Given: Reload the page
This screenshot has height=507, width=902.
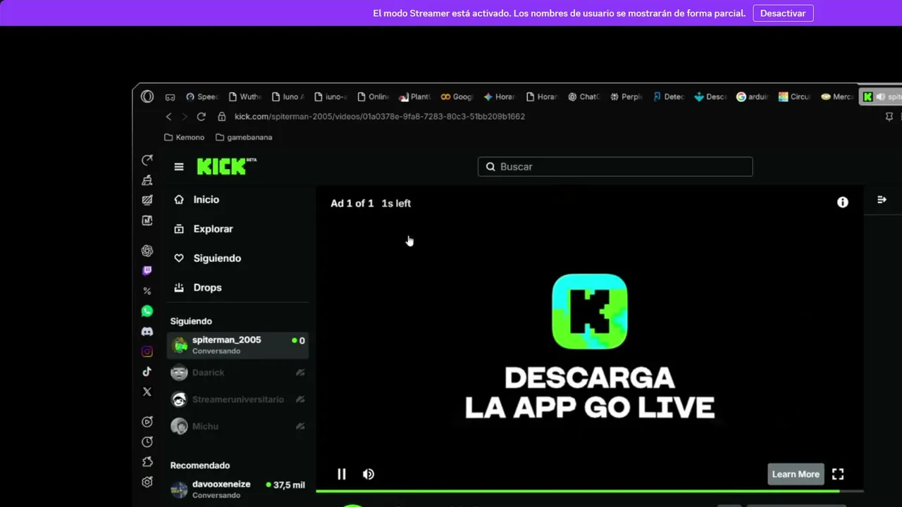Looking at the screenshot, I should 202,116.
